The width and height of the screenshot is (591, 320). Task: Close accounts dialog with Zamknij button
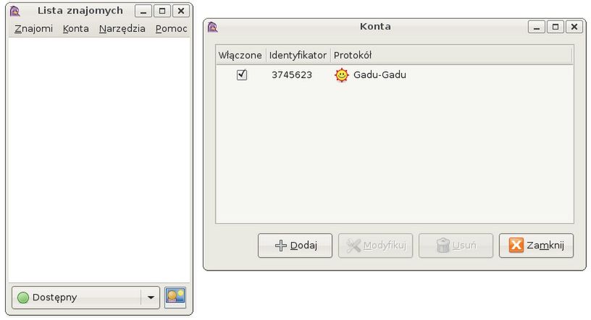(536, 246)
